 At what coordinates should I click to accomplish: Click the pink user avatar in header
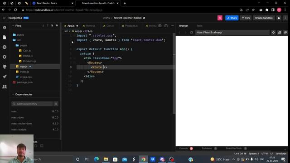click(220, 18)
